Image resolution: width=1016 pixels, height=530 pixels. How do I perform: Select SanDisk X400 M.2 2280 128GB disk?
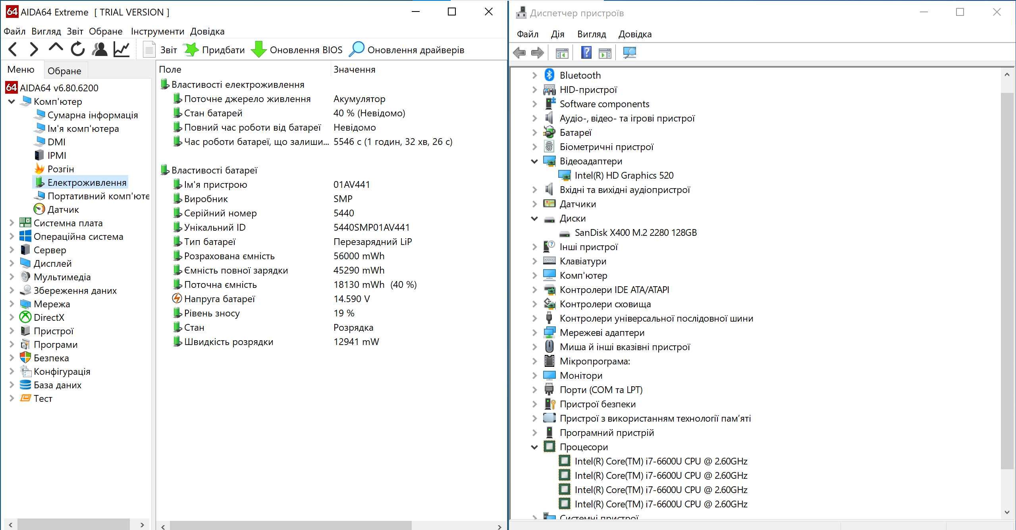(628, 233)
